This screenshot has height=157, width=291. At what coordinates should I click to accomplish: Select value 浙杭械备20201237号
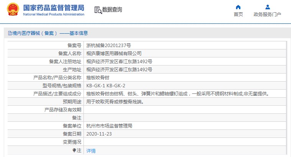[x=109, y=46]
